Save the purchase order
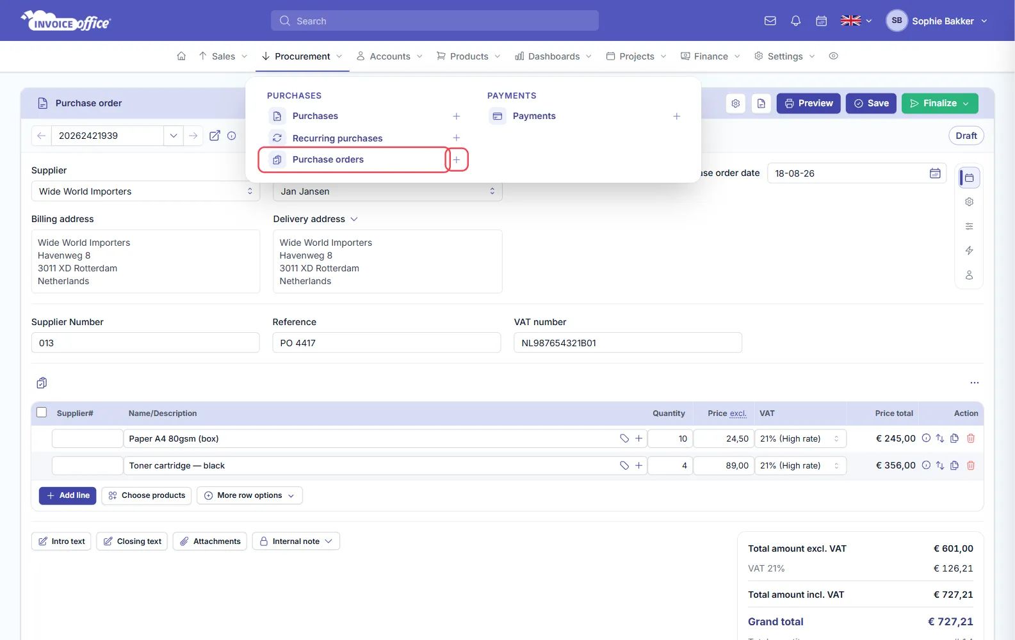 [x=871, y=103]
